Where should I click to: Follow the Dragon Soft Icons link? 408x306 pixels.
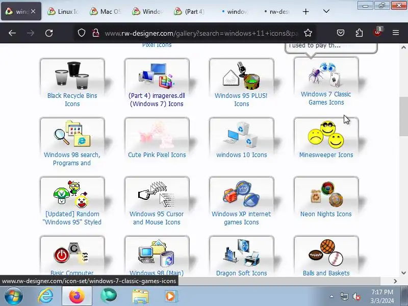click(x=241, y=273)
